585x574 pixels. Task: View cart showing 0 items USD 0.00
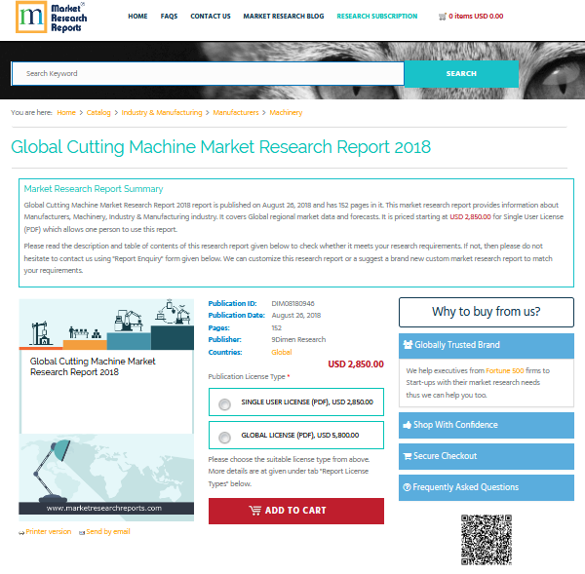click(476, 17)
